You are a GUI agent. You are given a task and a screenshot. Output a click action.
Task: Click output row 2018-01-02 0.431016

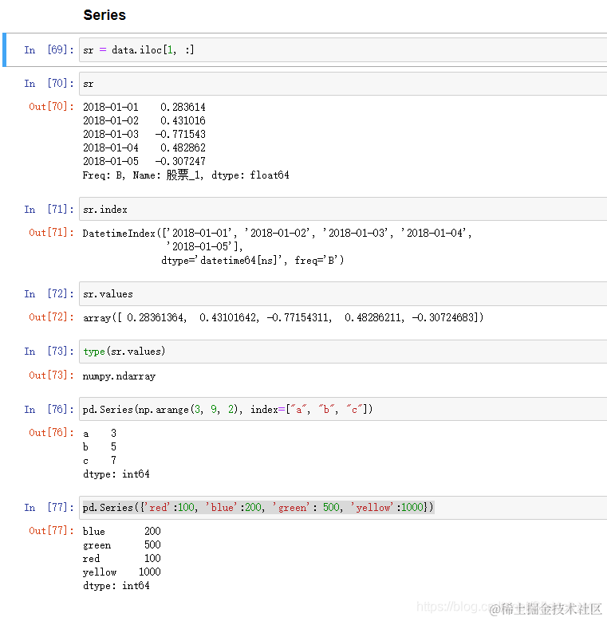[x=144, y=120]
